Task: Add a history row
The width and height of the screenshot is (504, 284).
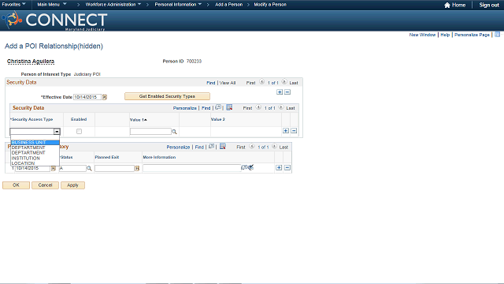Action: [279, 168]
